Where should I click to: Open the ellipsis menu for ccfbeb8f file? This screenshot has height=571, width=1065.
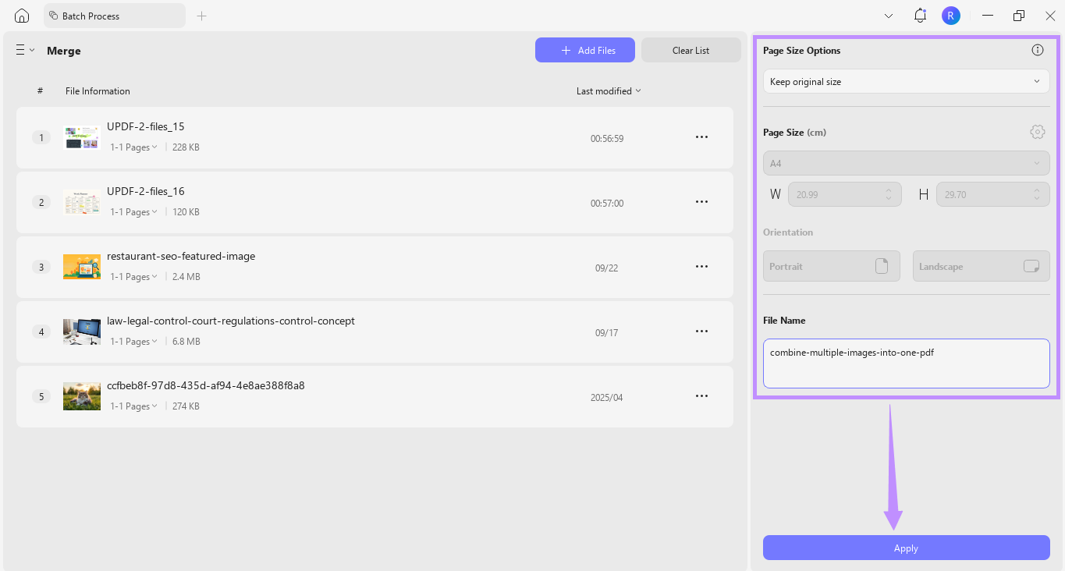[x=701, y=395]
